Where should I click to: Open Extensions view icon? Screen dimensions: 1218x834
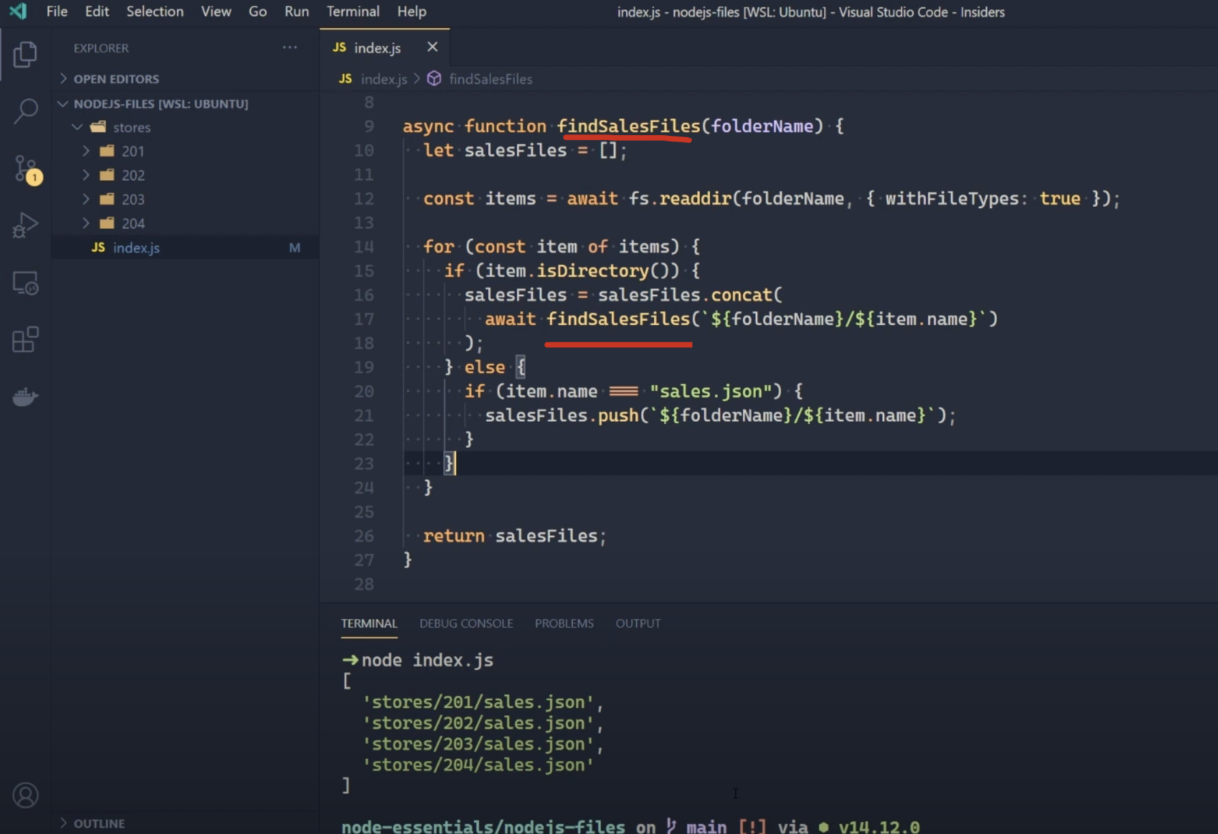click(25, 339)
